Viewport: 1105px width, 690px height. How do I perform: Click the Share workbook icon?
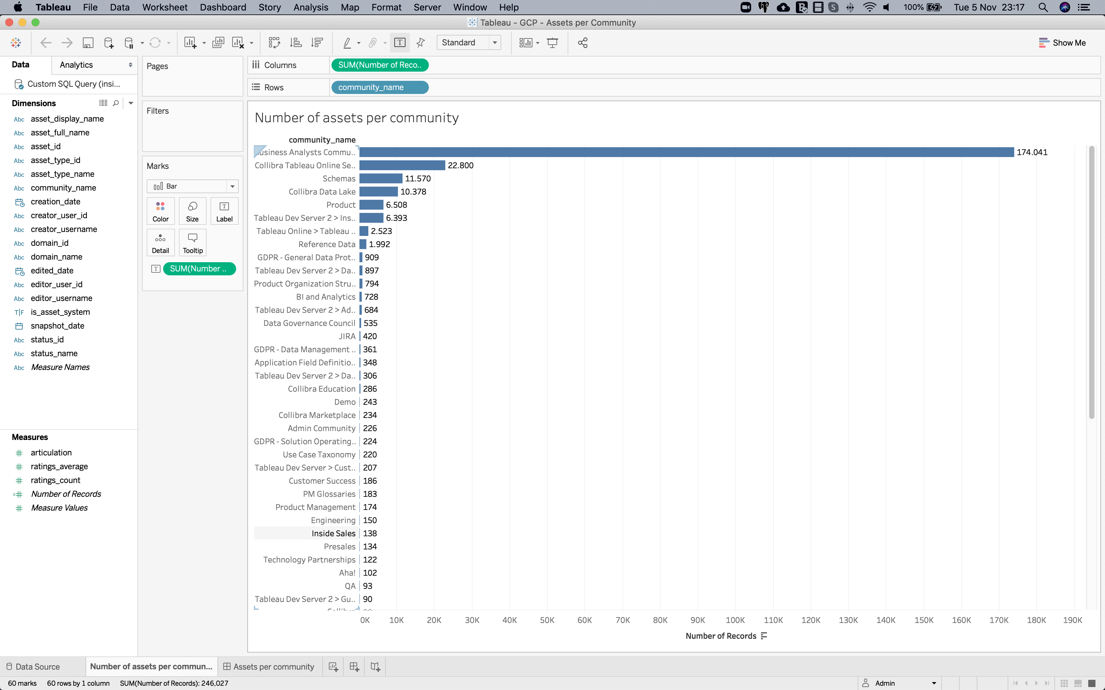pyautogui.click(x=583, y=42)
